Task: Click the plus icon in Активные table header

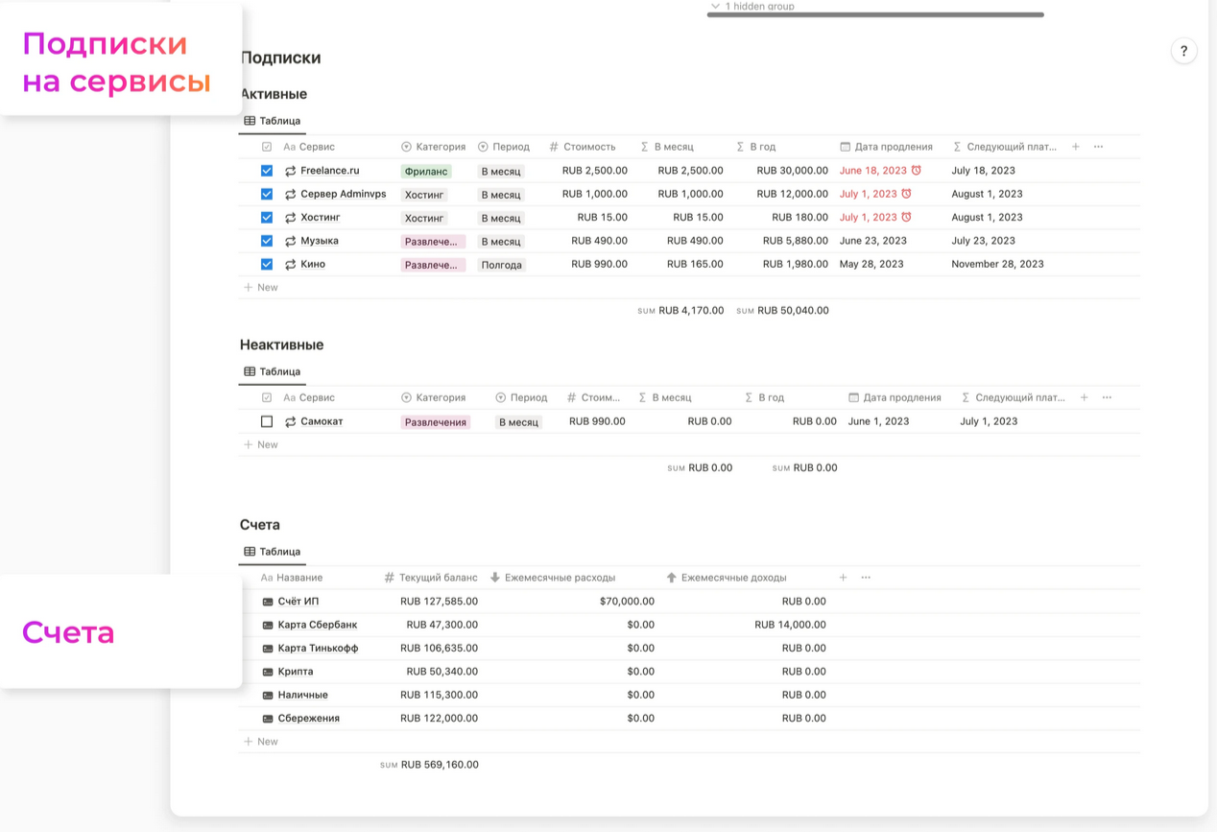Action: pos(1076,147)
